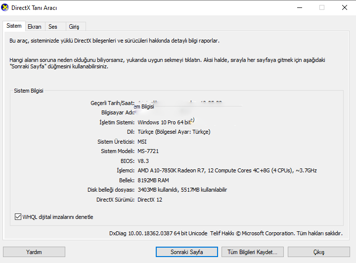
Task: Go to Sonraki Sayfa
Action: click(187, 252)
